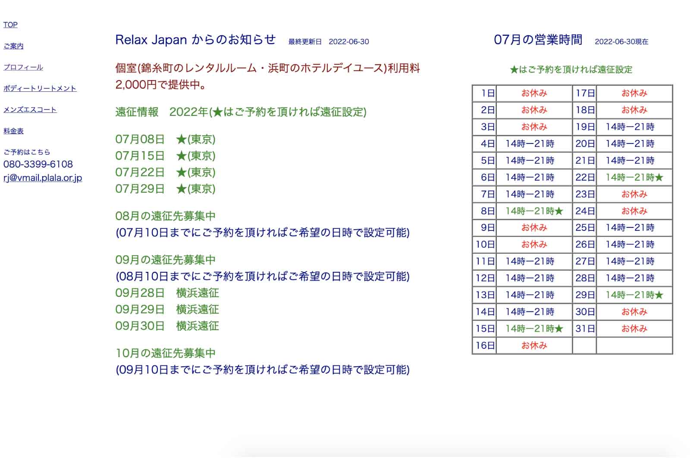
Task: Click the 1日 date cell
Action: point(485,93)
